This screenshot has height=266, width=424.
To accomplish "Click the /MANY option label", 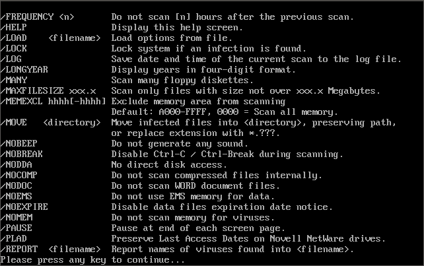I will tap(13, 80).
